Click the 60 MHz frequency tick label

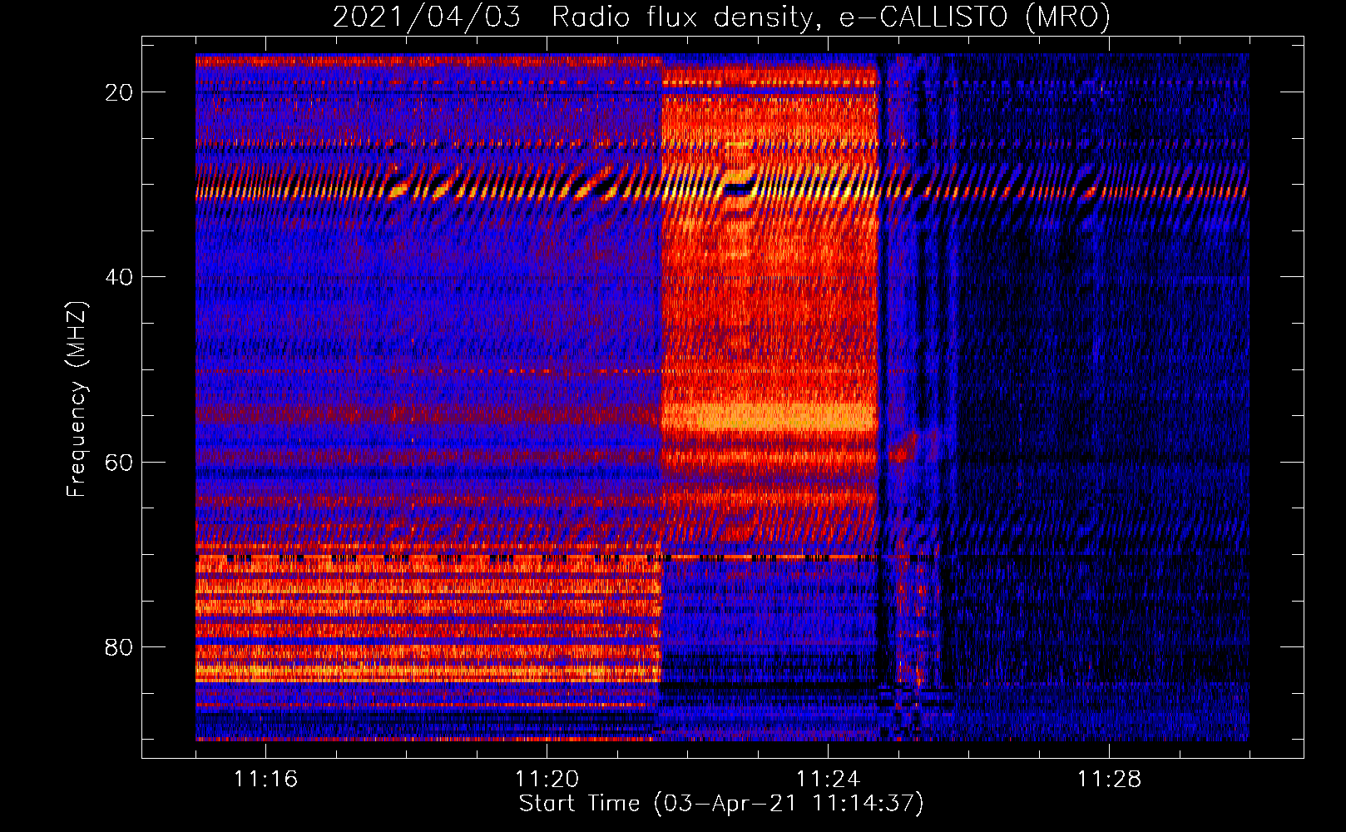(x=119, y=462)
